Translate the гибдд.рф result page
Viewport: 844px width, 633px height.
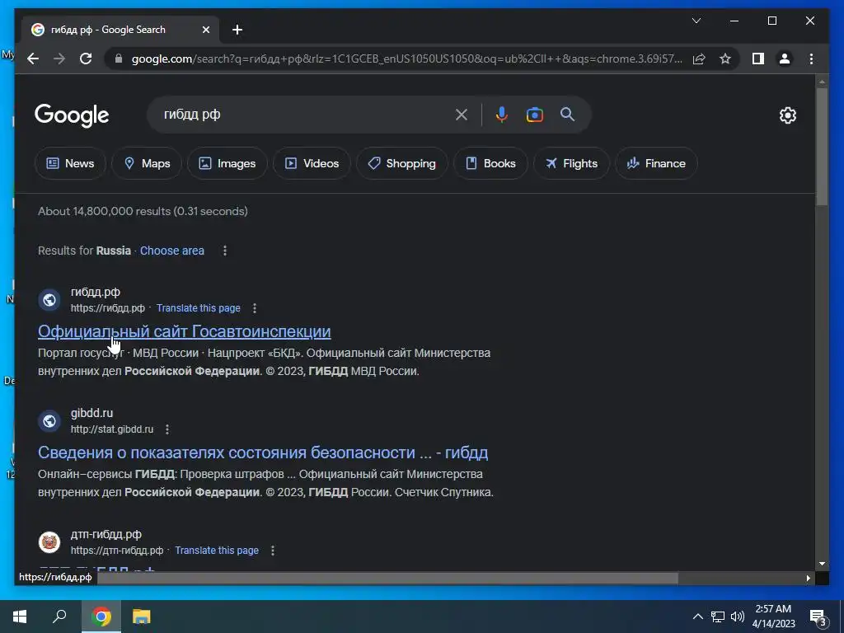click(x=198, y=308)
